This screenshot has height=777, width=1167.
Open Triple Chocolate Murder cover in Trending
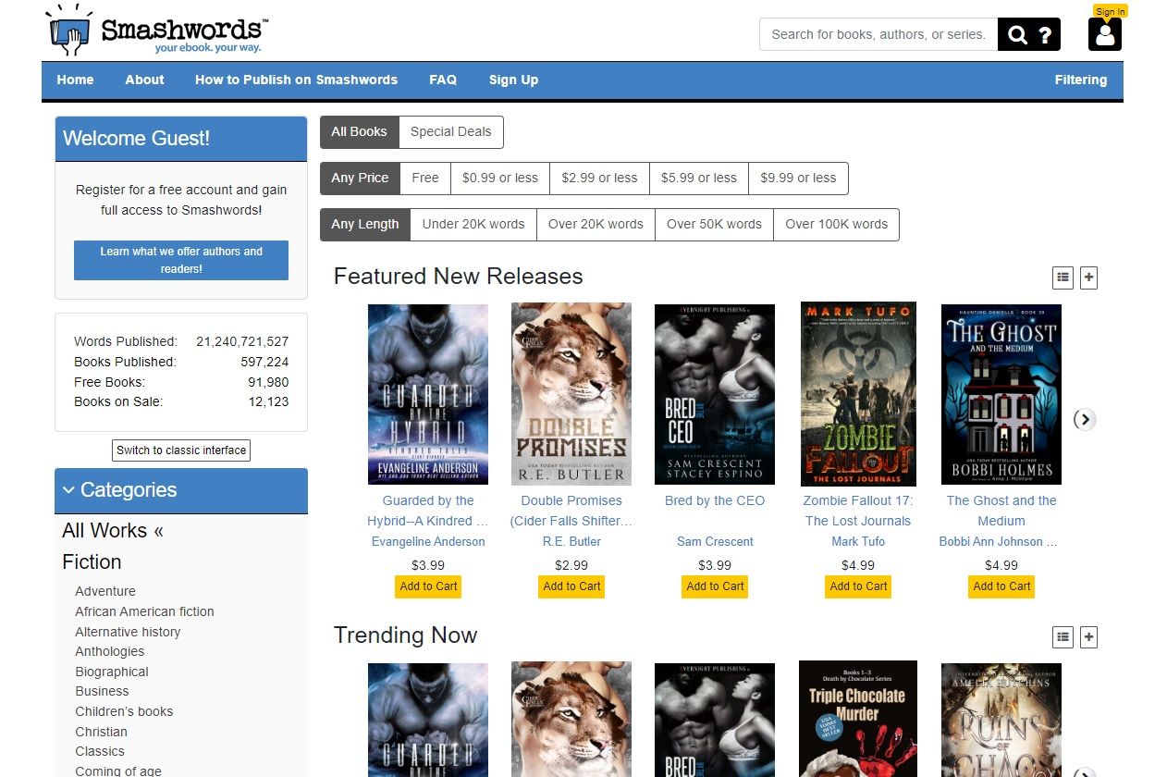[x=858, y=719]
